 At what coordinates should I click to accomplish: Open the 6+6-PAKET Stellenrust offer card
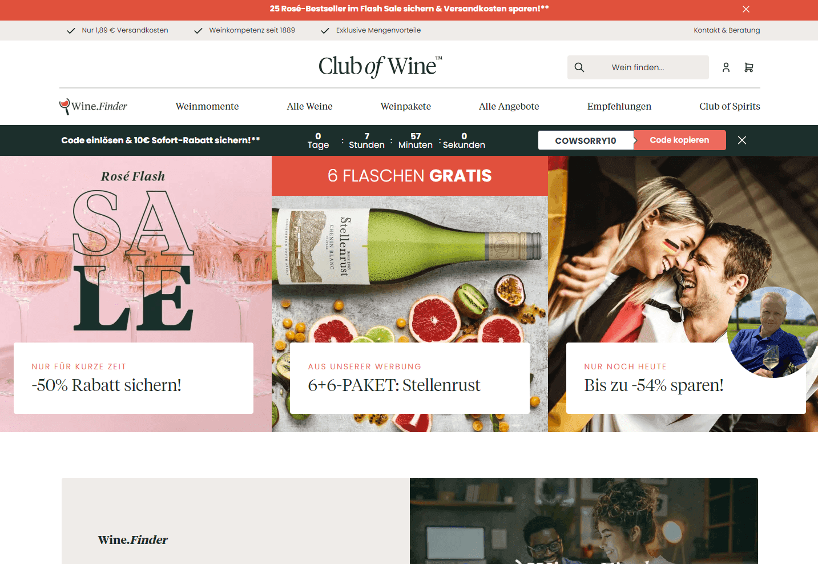point(410,378)
